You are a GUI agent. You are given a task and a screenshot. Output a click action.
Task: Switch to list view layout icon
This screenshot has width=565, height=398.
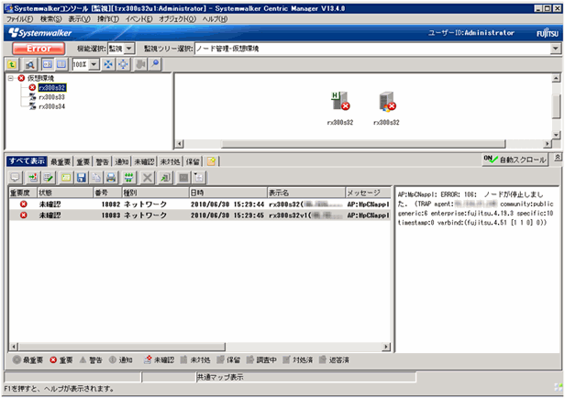click(61, 64)
